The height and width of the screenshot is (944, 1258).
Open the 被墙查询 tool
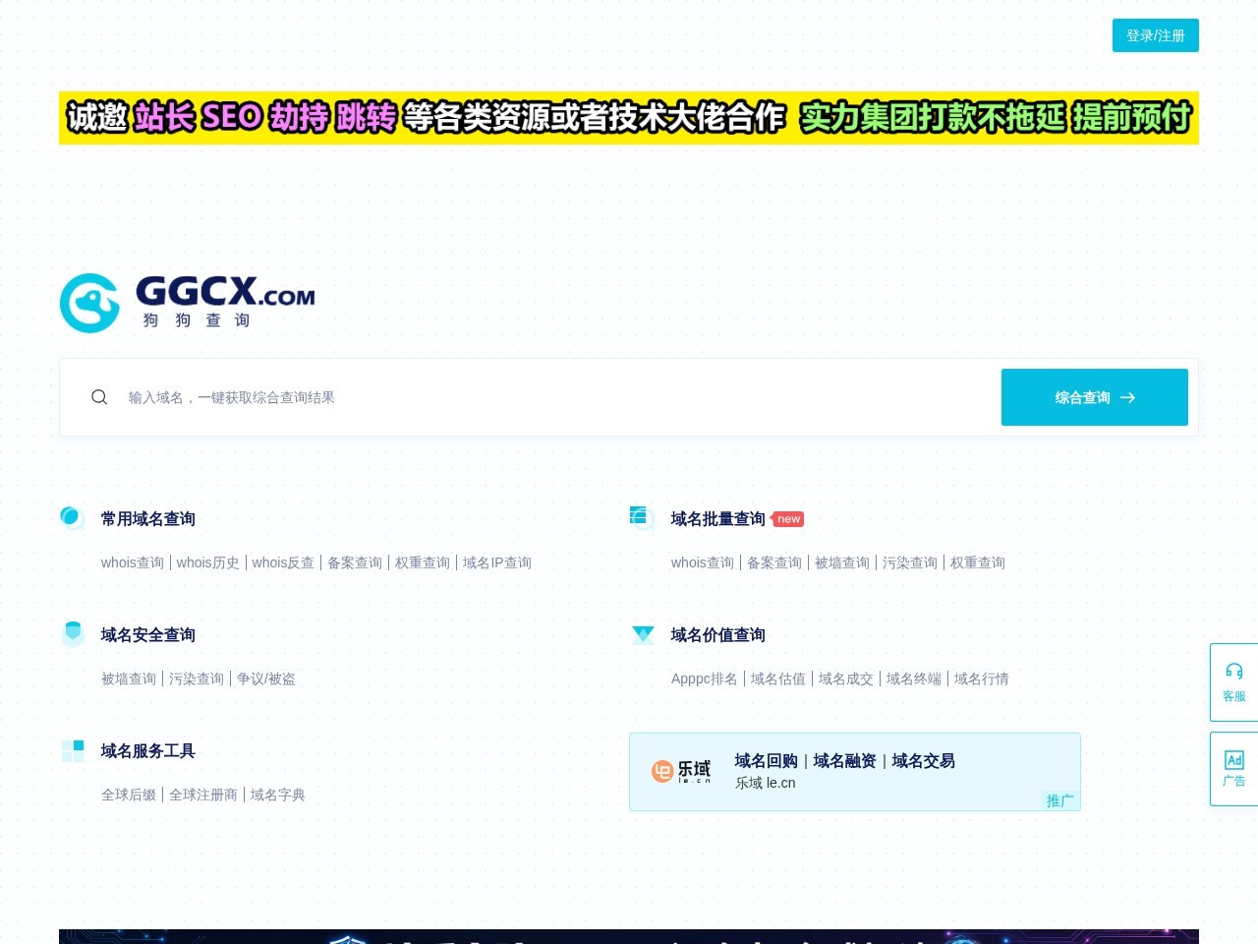(x=128, y=678)
